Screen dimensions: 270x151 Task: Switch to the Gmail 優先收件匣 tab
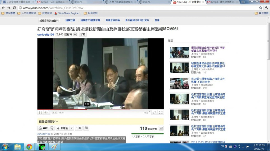point(221,2)
